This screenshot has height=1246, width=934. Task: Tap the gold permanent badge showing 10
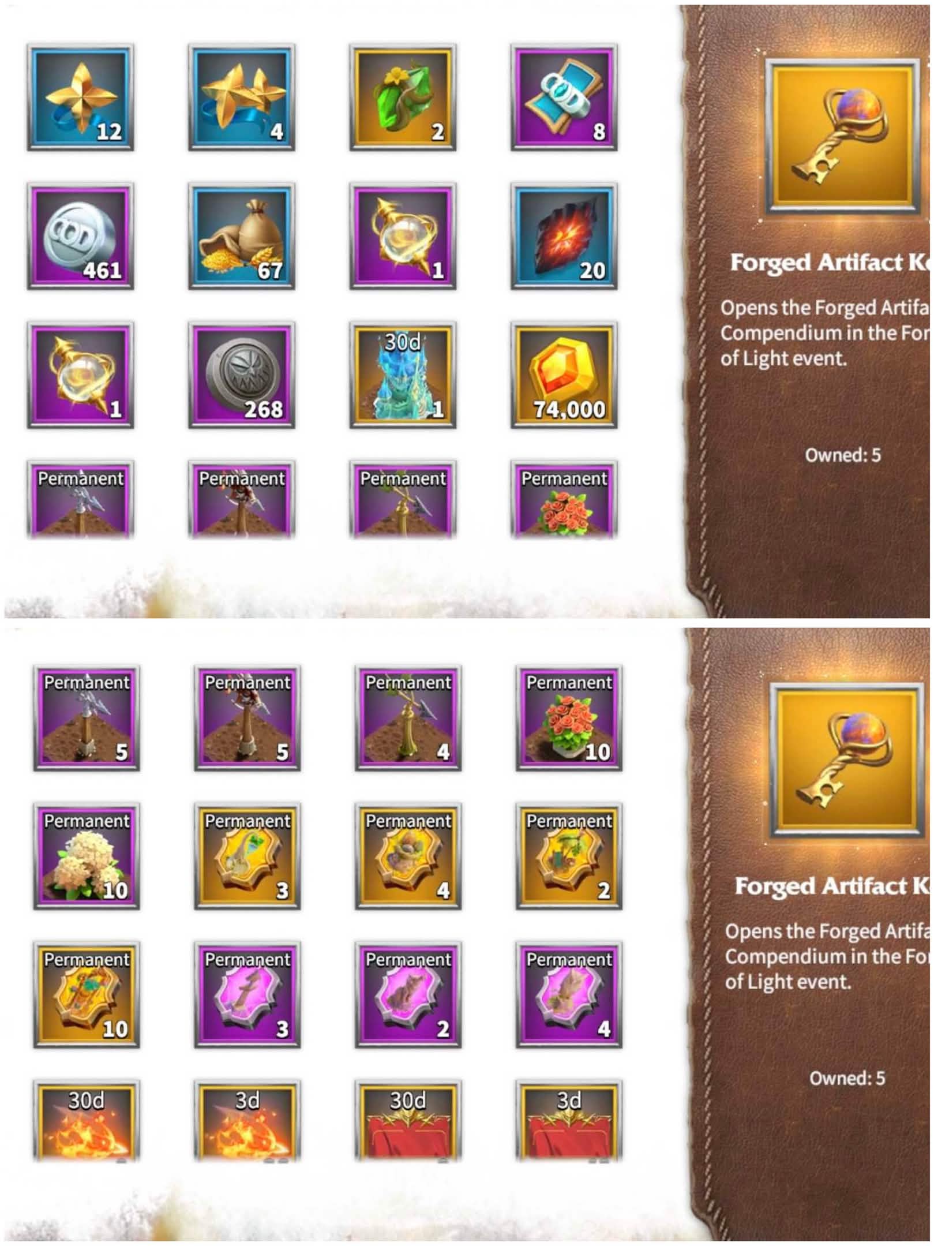[87, 995]
